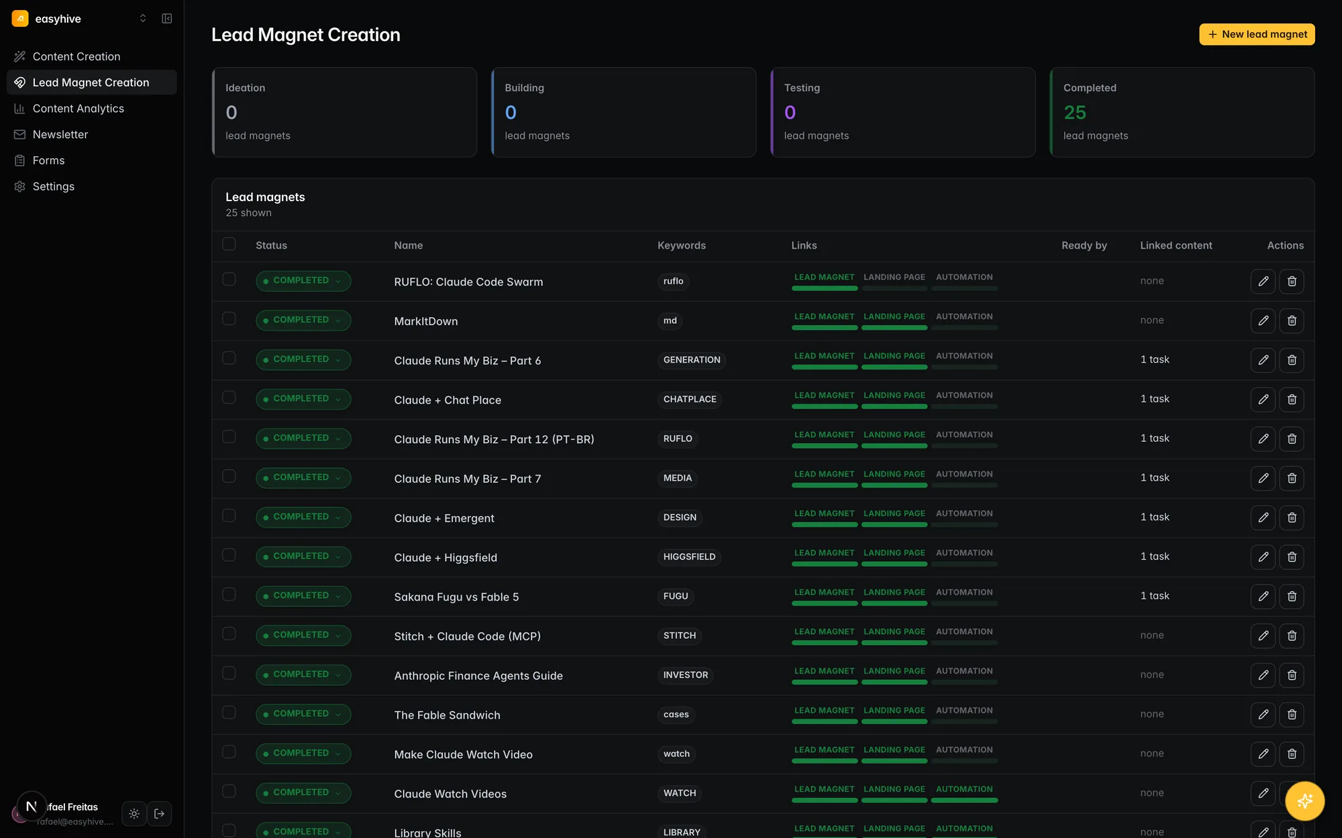Select all lead magnets header checkbox

click(x=229, y=244)
